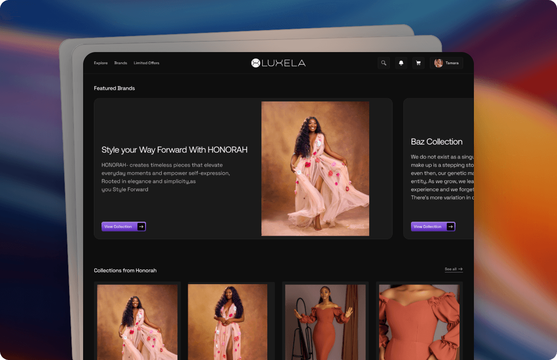Viewport: 557px width, 360px height.
Task: Open the shopping cart icon
Action: coord(418,63)
